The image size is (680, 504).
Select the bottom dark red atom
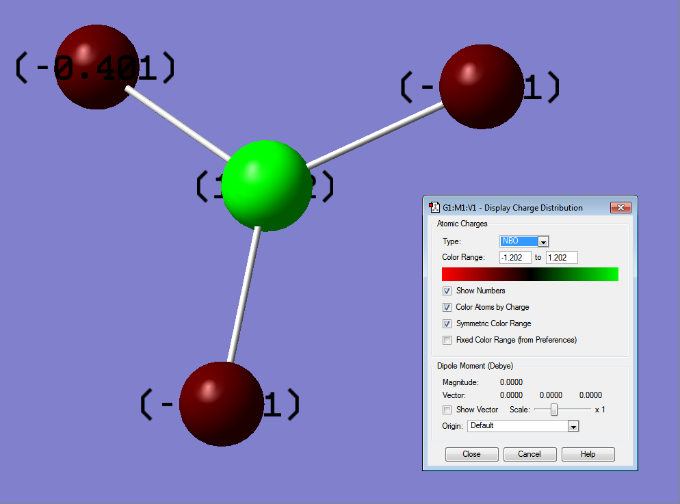tap(221, 404)
